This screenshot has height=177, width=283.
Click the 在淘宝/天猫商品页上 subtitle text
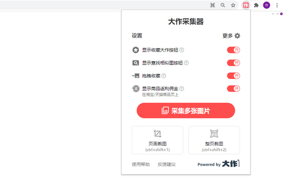(x=160, y=95)
